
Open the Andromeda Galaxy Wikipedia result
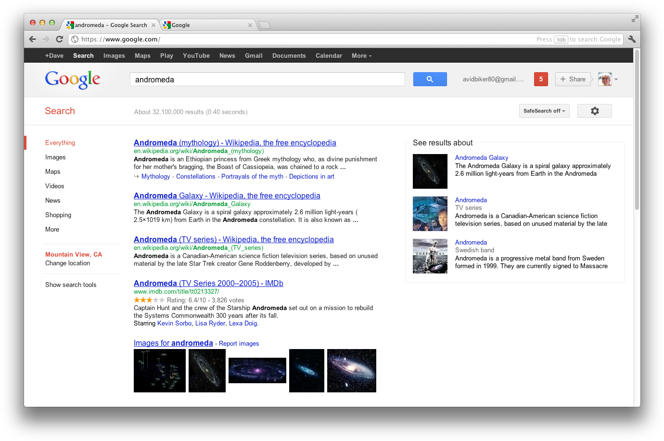point(227,196)
